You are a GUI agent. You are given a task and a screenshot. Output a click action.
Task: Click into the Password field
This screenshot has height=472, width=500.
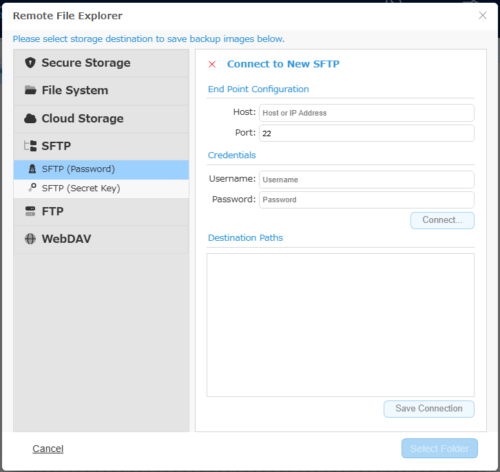[366, 200]
